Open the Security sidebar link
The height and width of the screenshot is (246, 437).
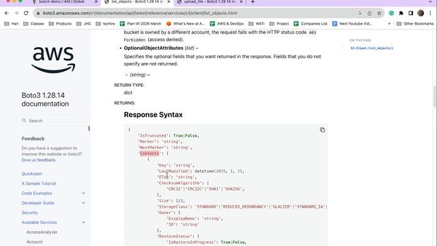click(x=29, y=213)
